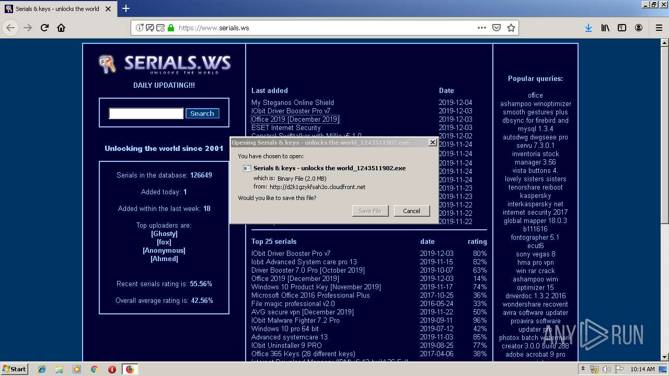Viewport: 669px width, 376px height.
Task: Open Driver Booster 7.0 Pro [October 2019]
Action: tap(308, 270)
